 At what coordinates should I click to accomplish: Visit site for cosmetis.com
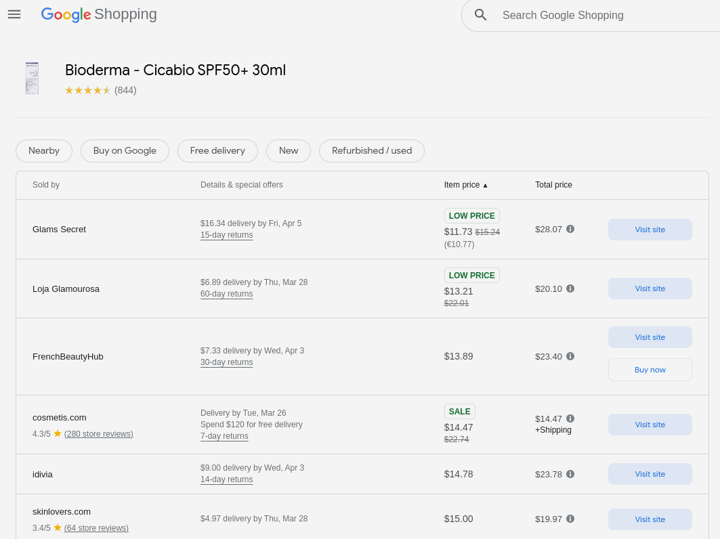point(650,425)
